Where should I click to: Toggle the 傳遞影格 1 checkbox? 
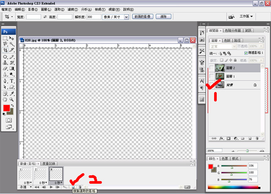coord(246,54)
